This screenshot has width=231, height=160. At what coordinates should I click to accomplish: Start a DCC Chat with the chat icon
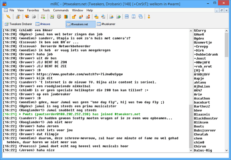pyautogui.click(x=81, y=17)
